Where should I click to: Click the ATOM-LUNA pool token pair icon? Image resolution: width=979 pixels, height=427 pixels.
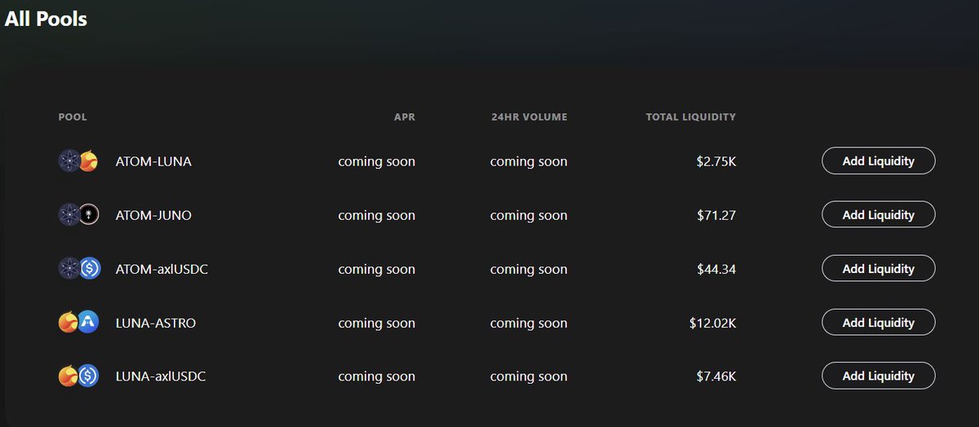pos(78,161)
